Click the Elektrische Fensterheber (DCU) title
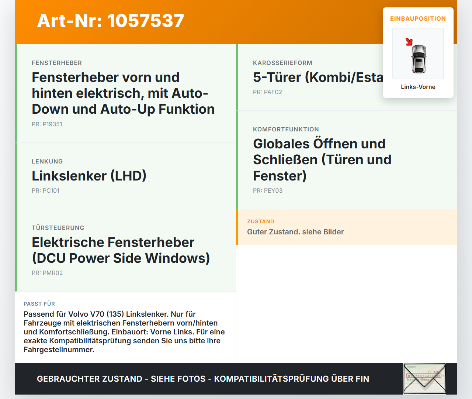Image resolution: width=472 pixels, height=399 pixels. coord(121,250)
